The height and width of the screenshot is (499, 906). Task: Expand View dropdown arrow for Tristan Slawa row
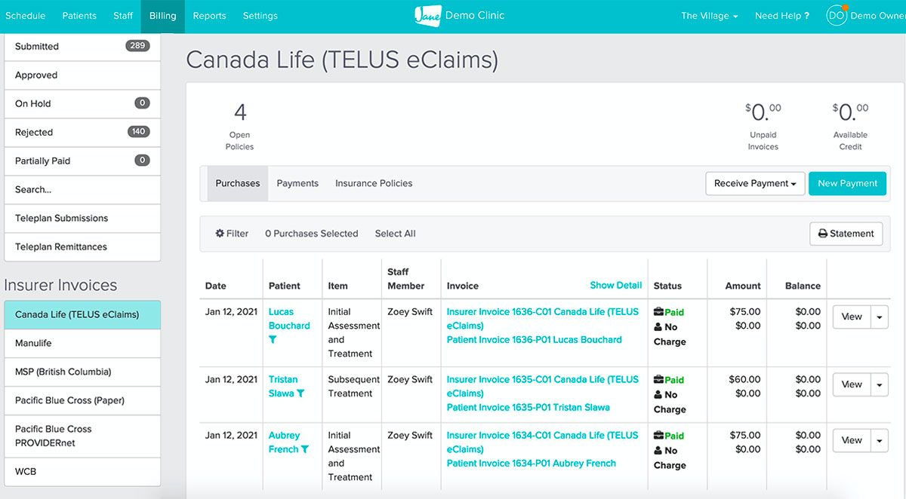point(880,385)
